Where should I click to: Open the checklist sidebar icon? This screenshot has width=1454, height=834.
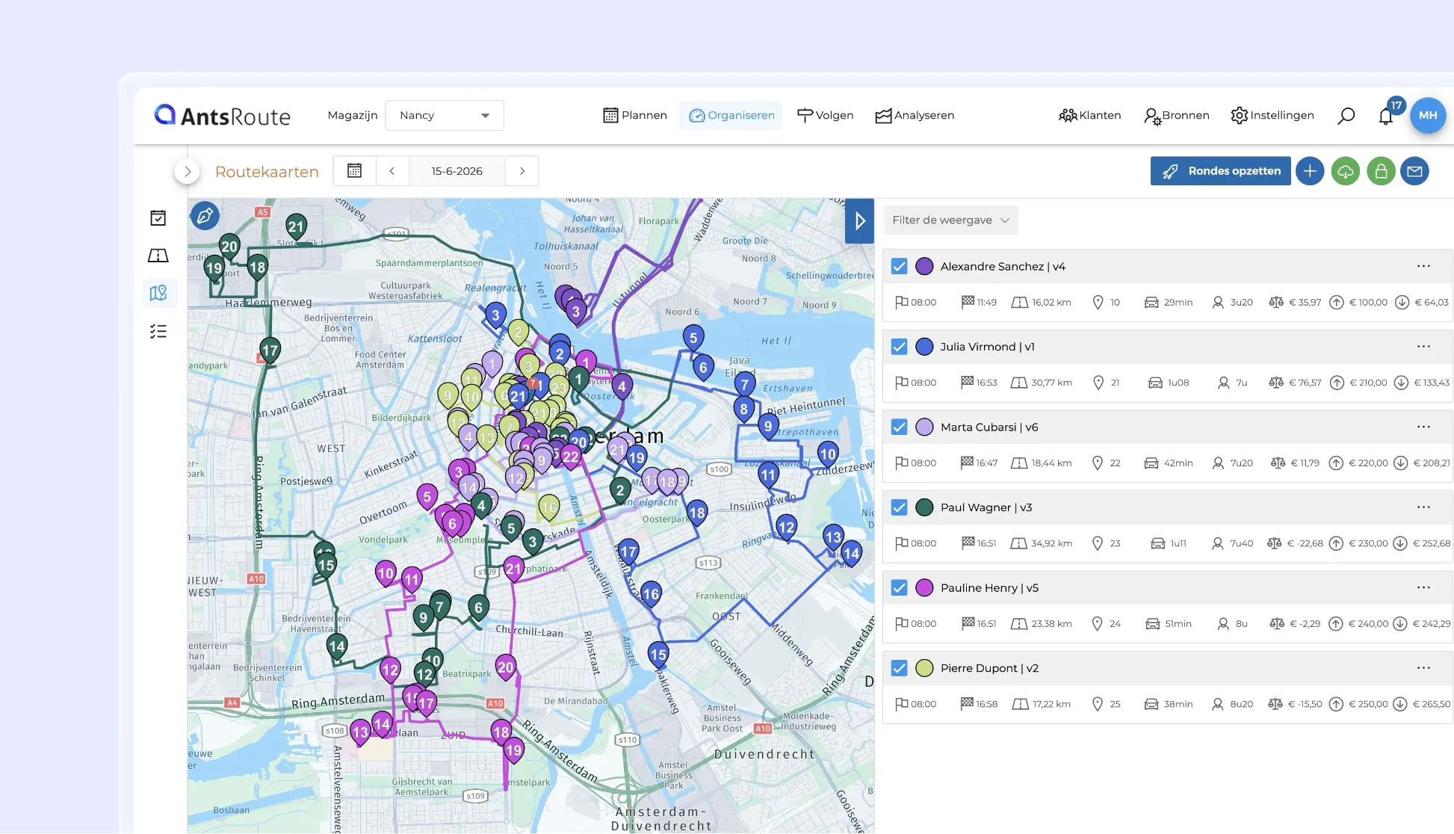pyautogui.click(x=158, y=331)
